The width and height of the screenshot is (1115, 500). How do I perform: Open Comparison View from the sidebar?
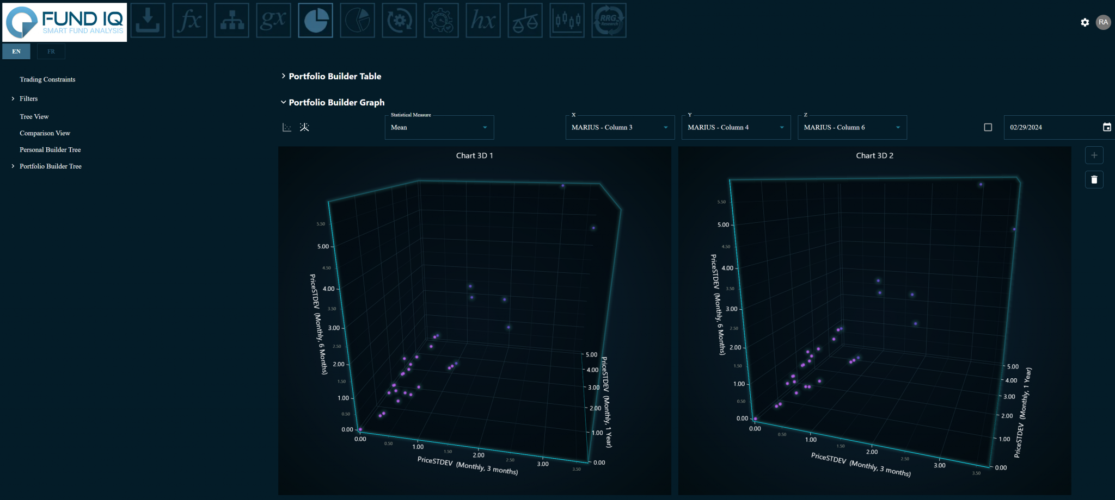click(x=45, y=133)
